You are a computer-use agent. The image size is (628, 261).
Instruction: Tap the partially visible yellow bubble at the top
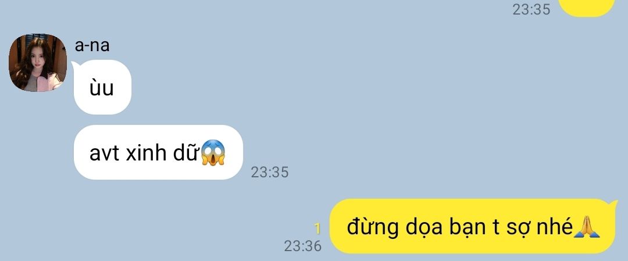[586, 8]
